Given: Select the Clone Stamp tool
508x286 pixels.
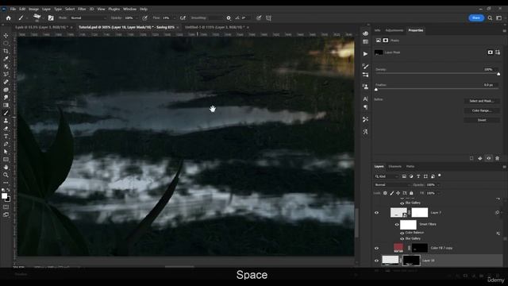Looking at the screenshot, I should click(x=6, y=121).
